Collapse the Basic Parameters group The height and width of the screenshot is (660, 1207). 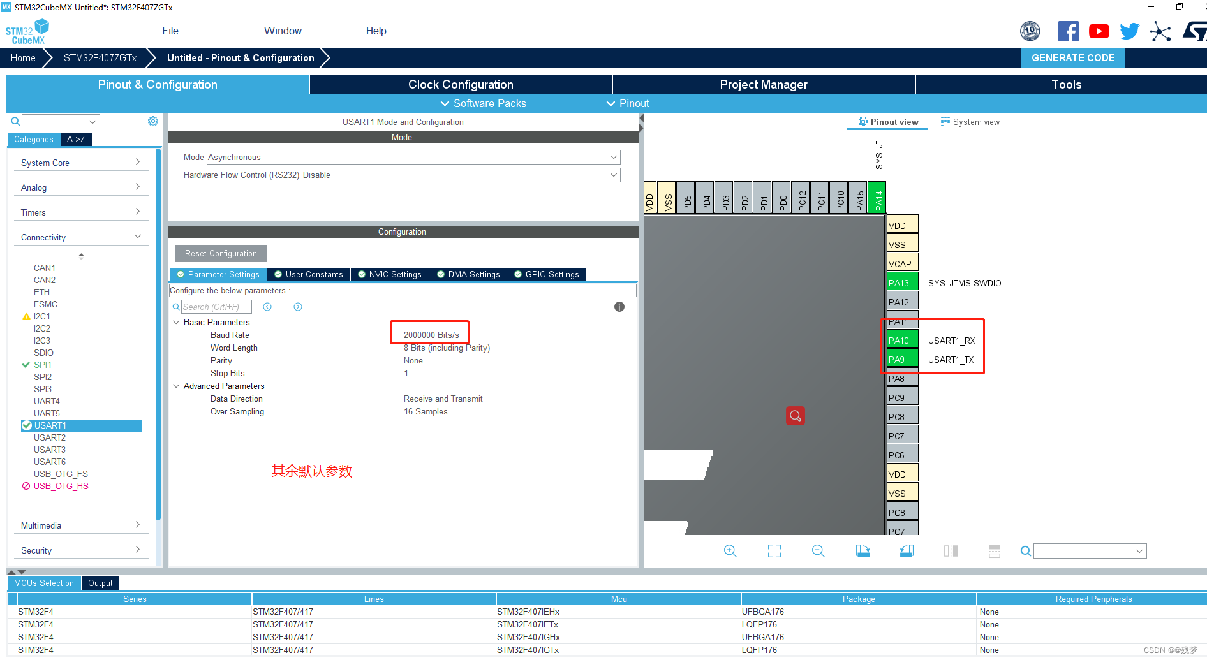pos(176,322)
